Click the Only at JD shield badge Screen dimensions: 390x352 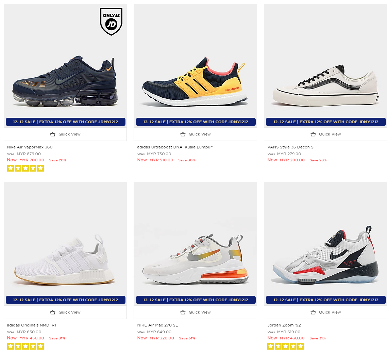click(x=111, y=21)
